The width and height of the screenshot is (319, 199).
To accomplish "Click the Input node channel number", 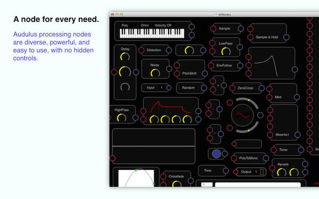I will (x=162, y=88).
